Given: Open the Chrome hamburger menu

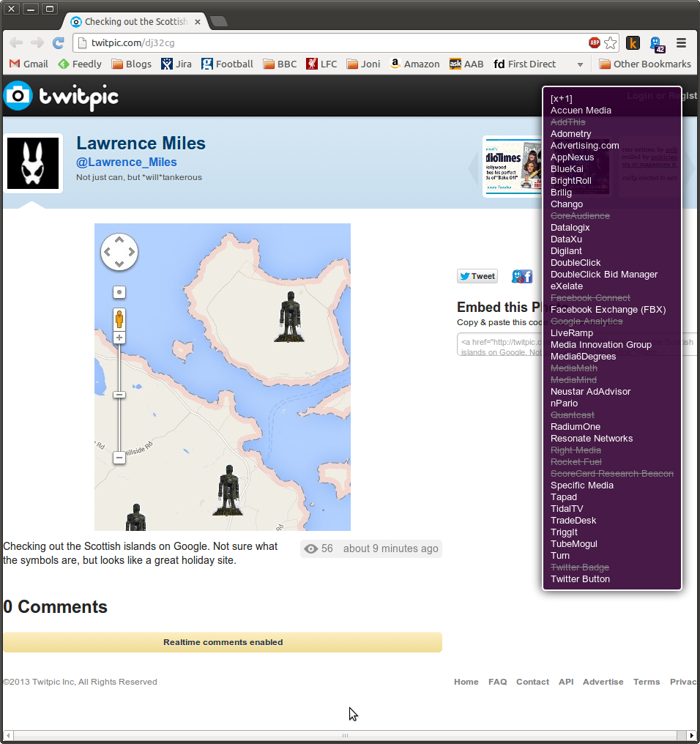Looking at the screenshot, I should coord(681,43).
